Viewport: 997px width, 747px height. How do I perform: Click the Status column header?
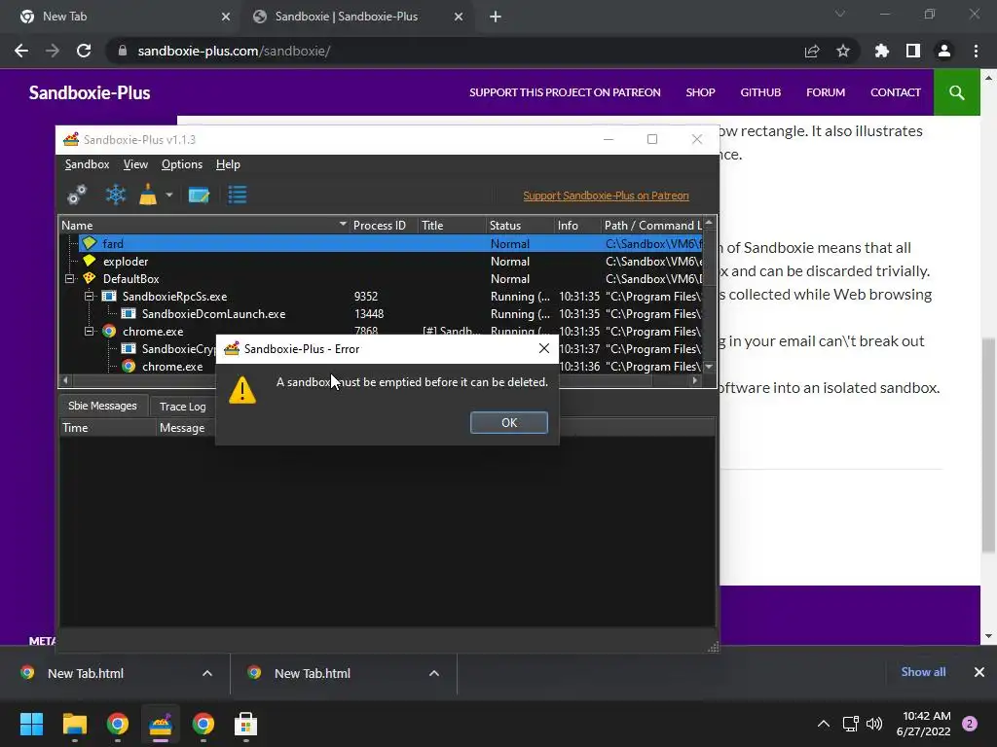(x=520, y=225)
